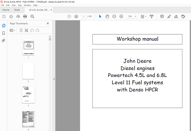Image resolution: width=191 pixels, height=131 pixels.
Task: Click the 'Diesel engines' text line
Action: pyautogui.click(x=137, y=68)
